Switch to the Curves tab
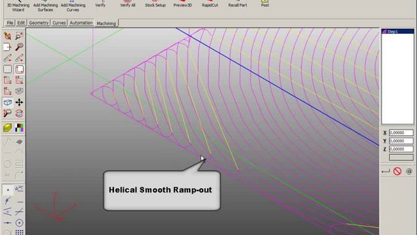Image resolution: width=417 pixels, height=235 pixels. (x=59, y=23)
